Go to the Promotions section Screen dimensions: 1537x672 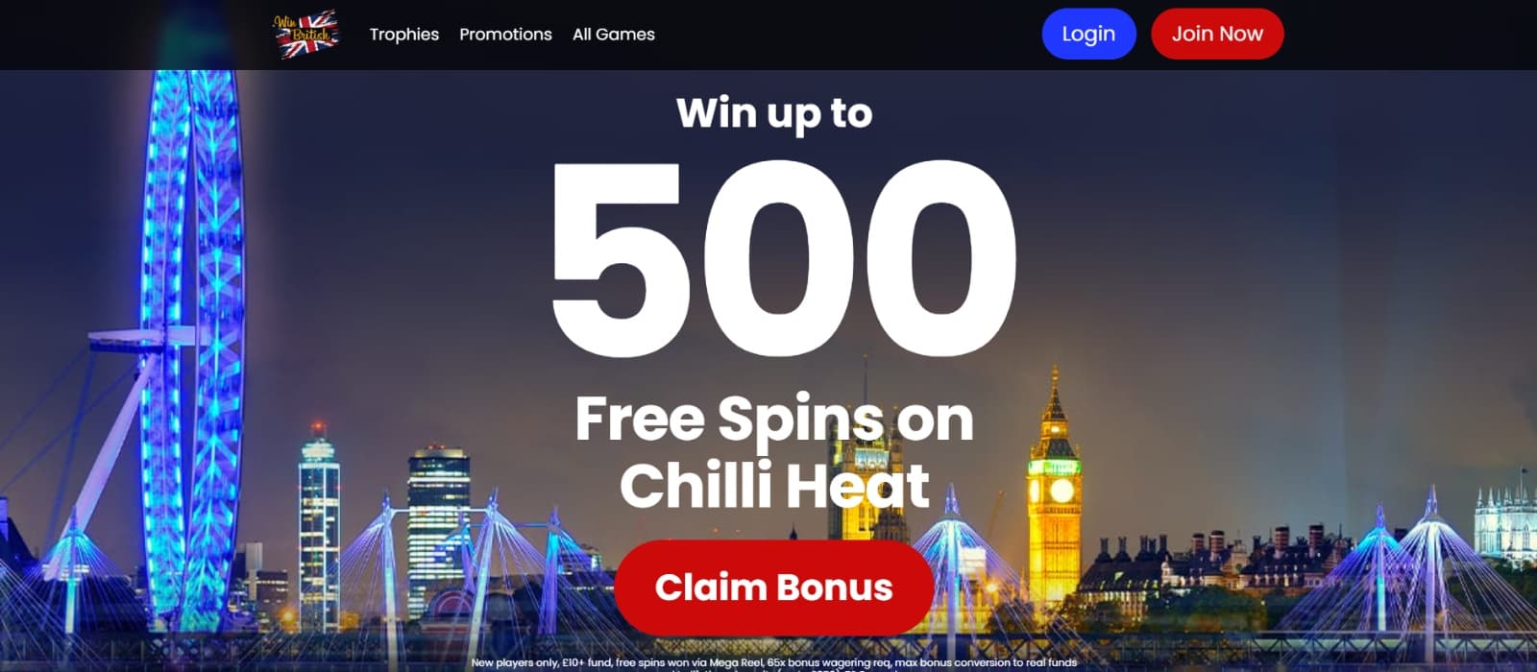click(505, 35)
